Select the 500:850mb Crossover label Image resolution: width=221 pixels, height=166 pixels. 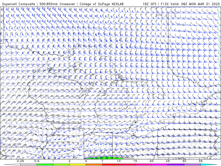tap(57, 4)
